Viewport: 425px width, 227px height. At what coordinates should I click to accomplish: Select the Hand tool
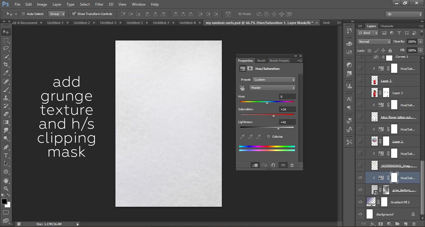[6, 180]
